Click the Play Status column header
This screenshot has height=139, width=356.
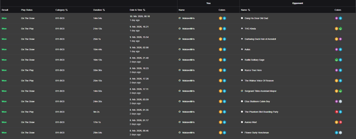tap(27, 10)
